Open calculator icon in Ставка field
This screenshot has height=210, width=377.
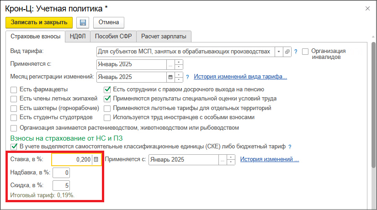tap(96, 159)
